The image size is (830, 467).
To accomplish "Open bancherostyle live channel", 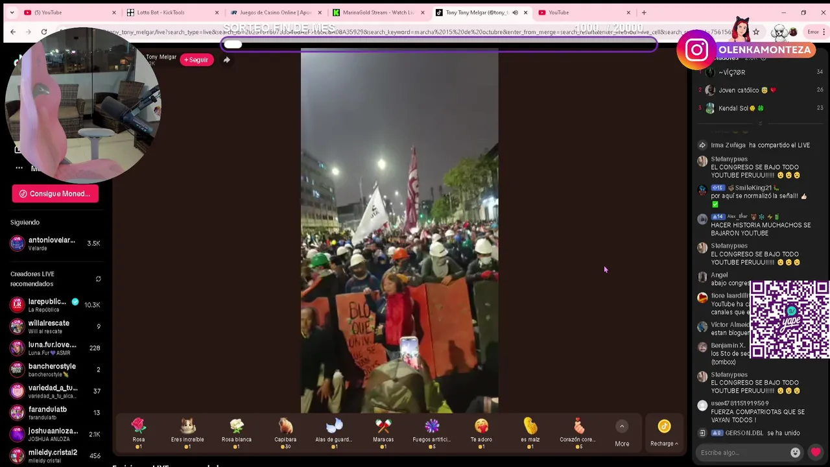I will pos(55,370).
